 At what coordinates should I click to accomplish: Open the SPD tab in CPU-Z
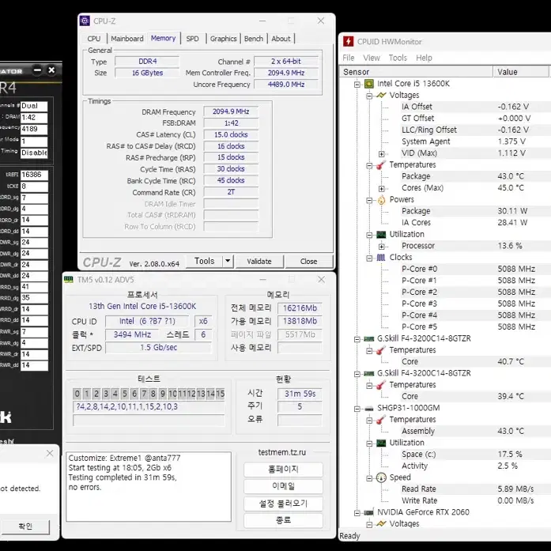pyautogui.click(x=192, y=39)
